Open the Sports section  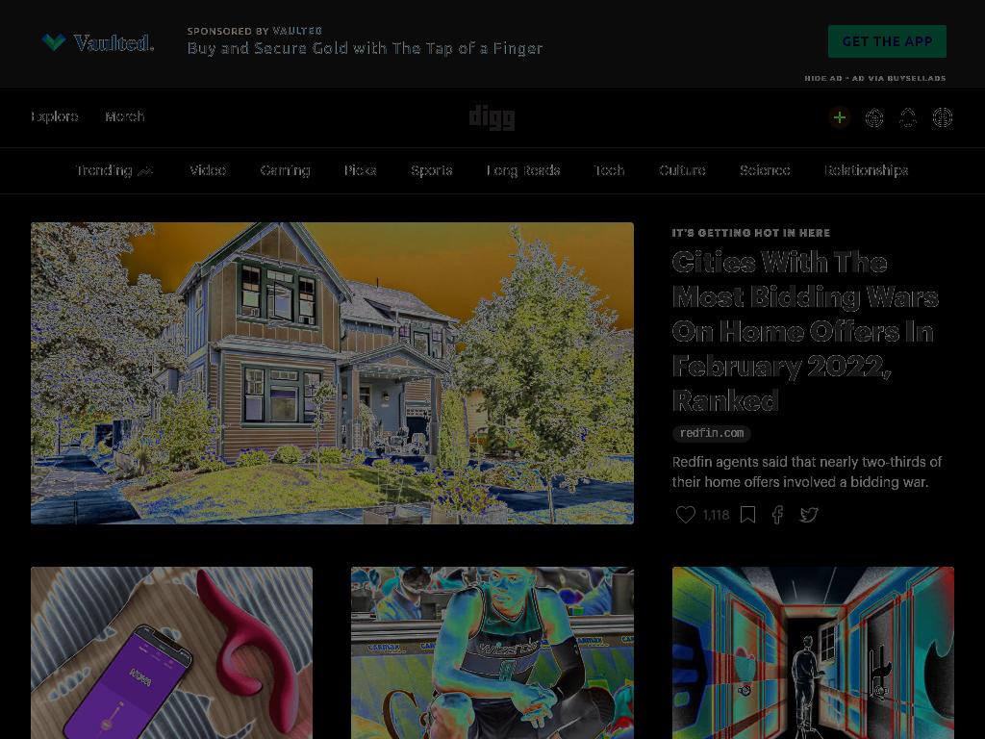pyautogui.click(x=432, y=171)
